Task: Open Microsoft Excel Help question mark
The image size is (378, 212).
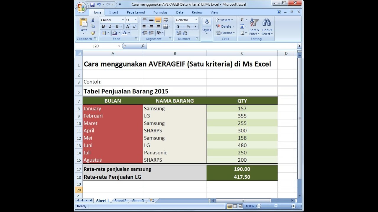Action: pos(279,12)
